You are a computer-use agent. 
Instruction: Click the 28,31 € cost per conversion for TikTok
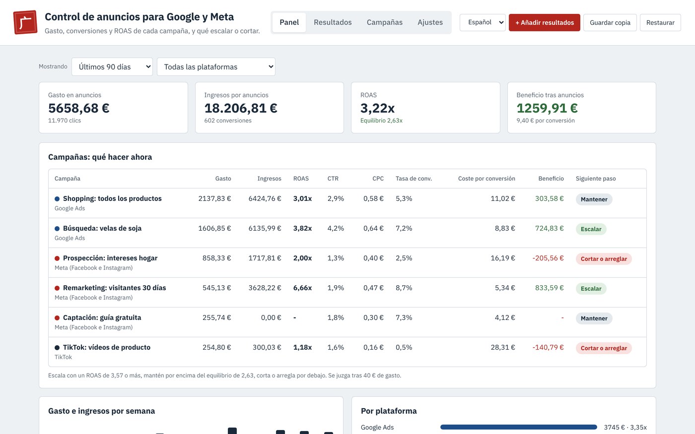click(x=503, y=347)
